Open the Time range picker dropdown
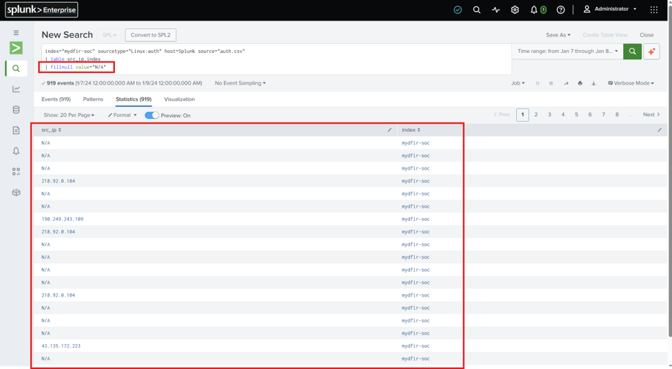This screenshot has height=369, width=672. coord(567,52)
